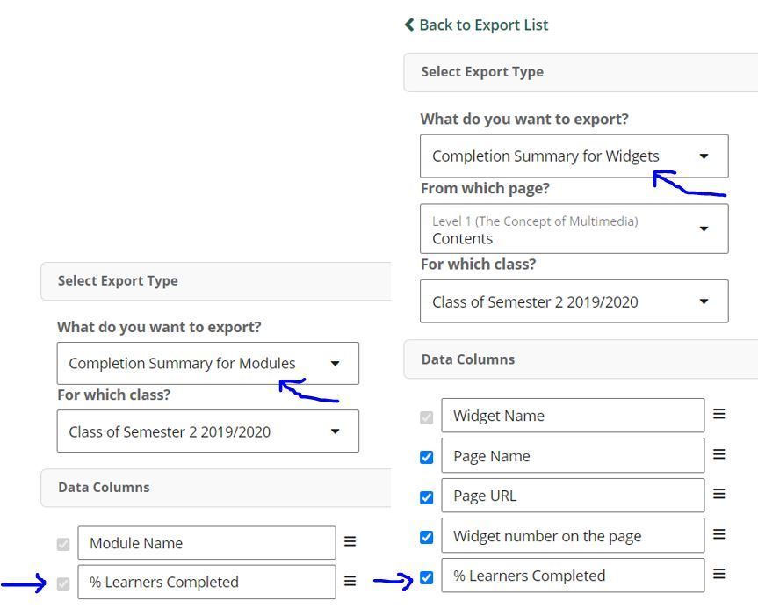This screenshot has height=616, width=758.
Task: Click the back chevron icon before Export List
Action: tap(409, 25)
